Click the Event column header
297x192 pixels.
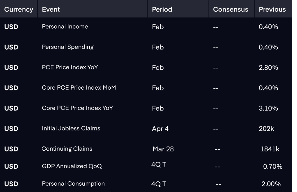[x=51, y=9]
